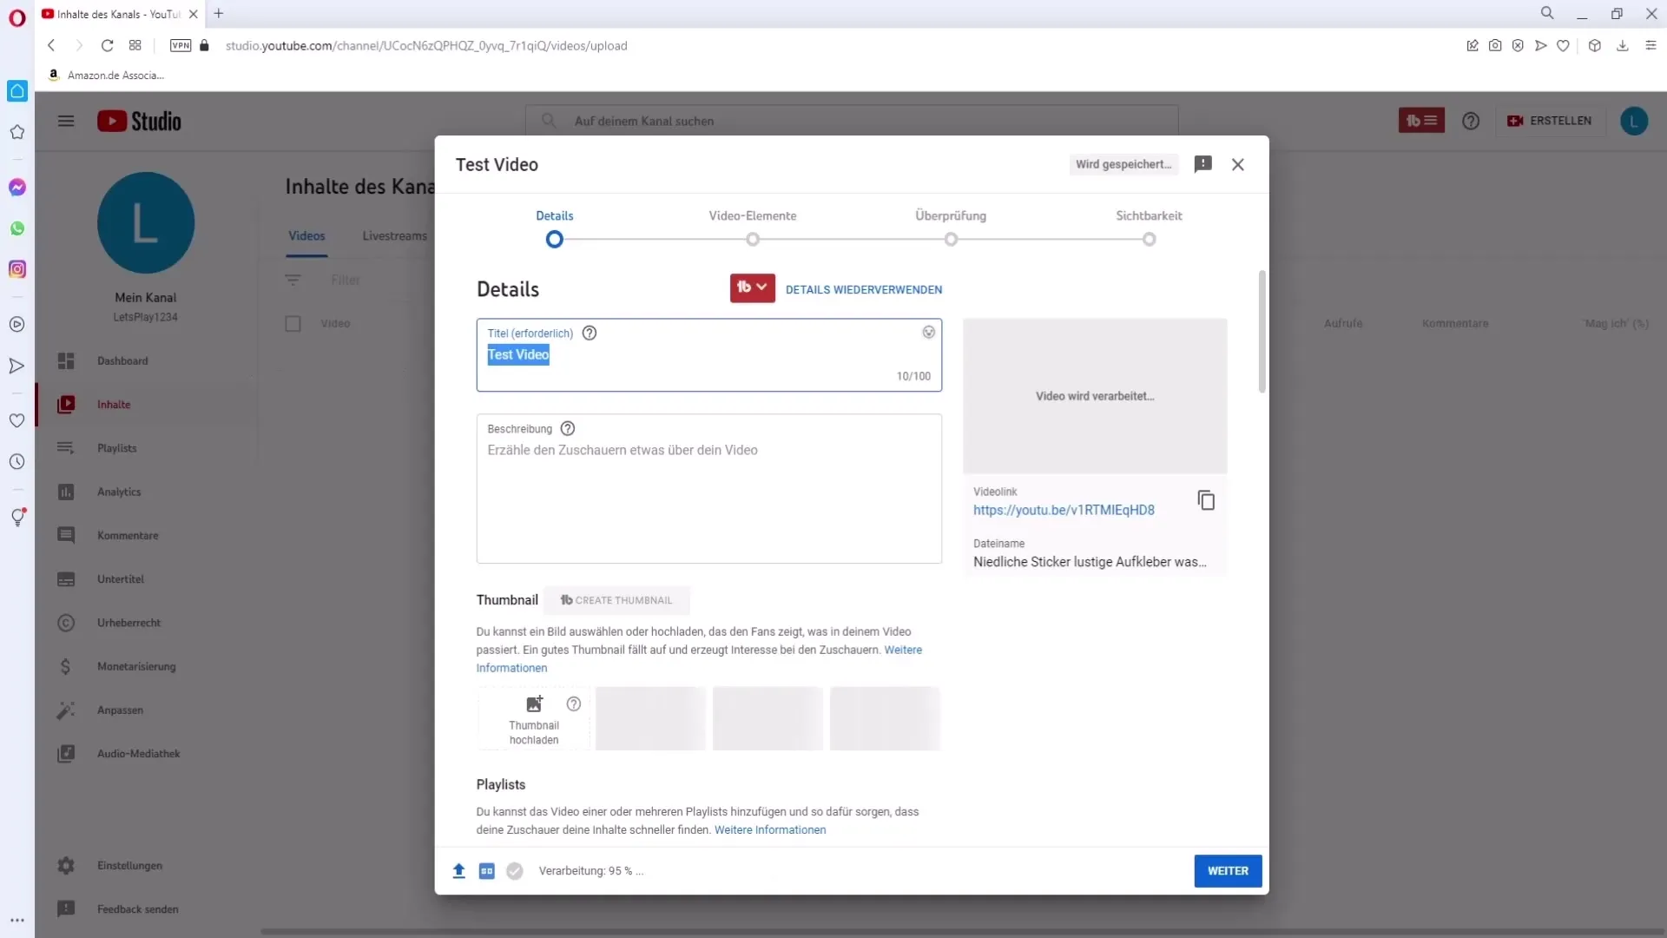Expand the Playlists section
This screenshot has height=938, width=1667.
(x=500, y=783)
